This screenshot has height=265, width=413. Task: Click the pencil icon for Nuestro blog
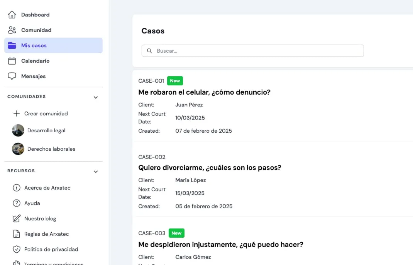click(x=16, y=218)
